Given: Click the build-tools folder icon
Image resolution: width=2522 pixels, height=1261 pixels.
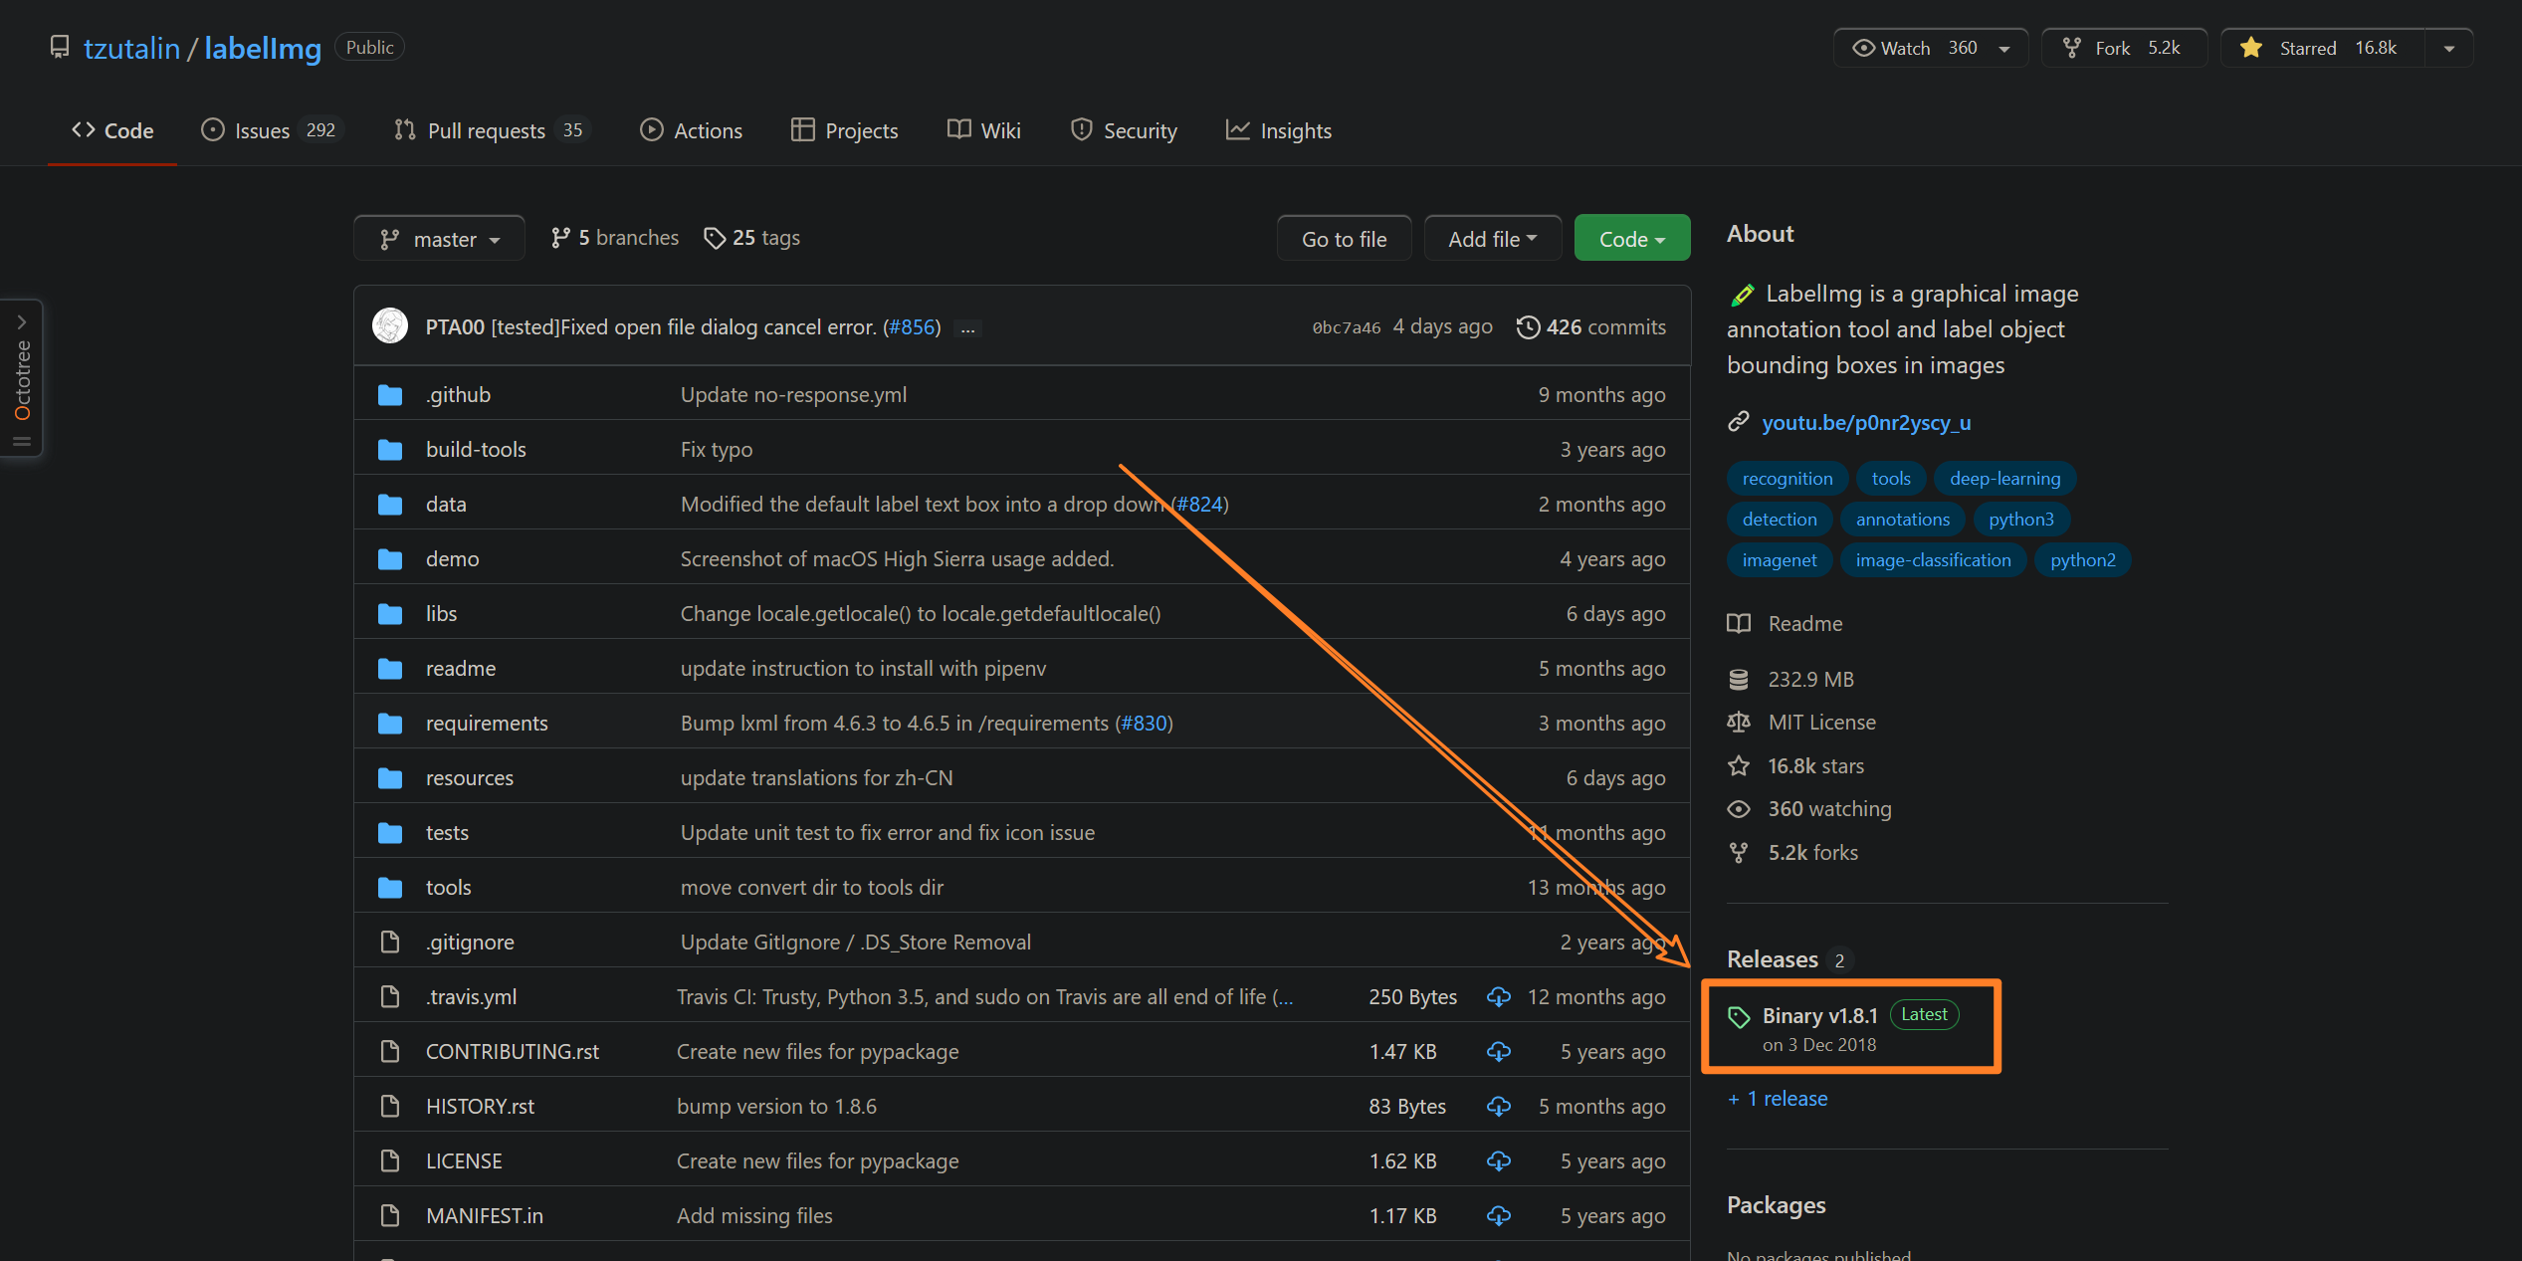Looking at the screenshot, I should click(390, 450).
